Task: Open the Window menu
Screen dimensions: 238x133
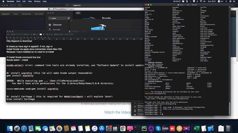Action: (37, 1)
